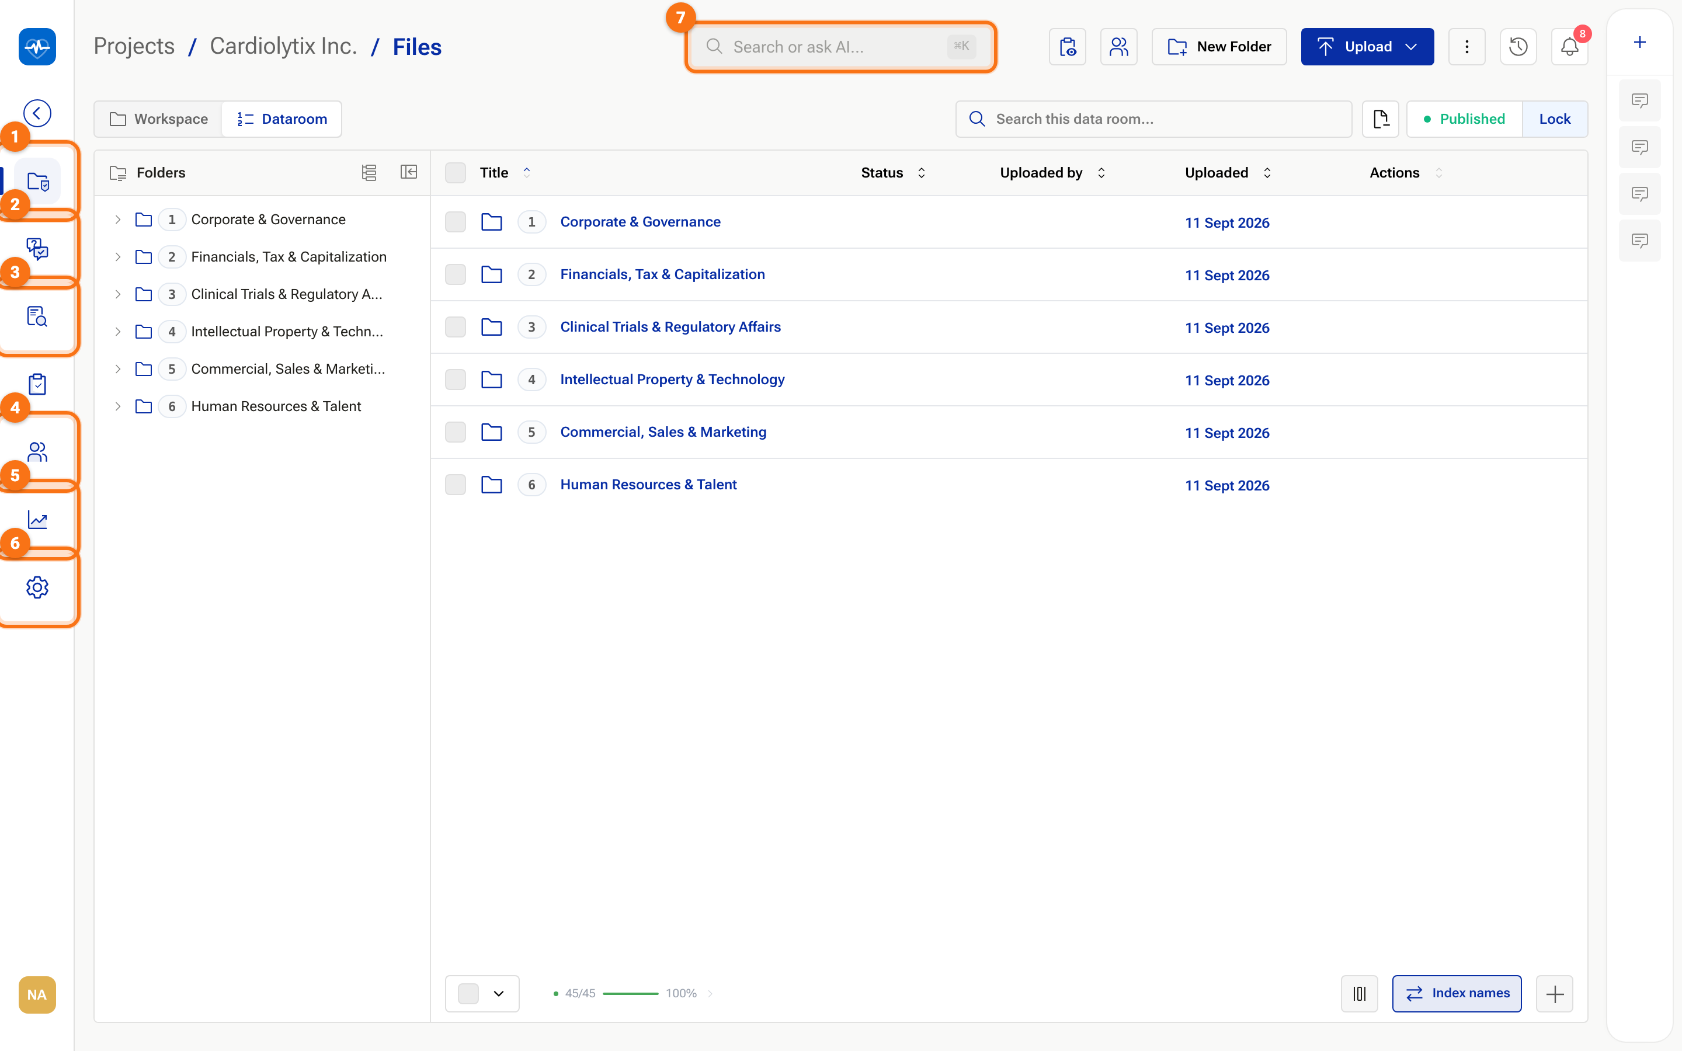Click the first comment icon in right panel
The height and width of the screenshot is (1051, 1682).
click(1639, 101)
